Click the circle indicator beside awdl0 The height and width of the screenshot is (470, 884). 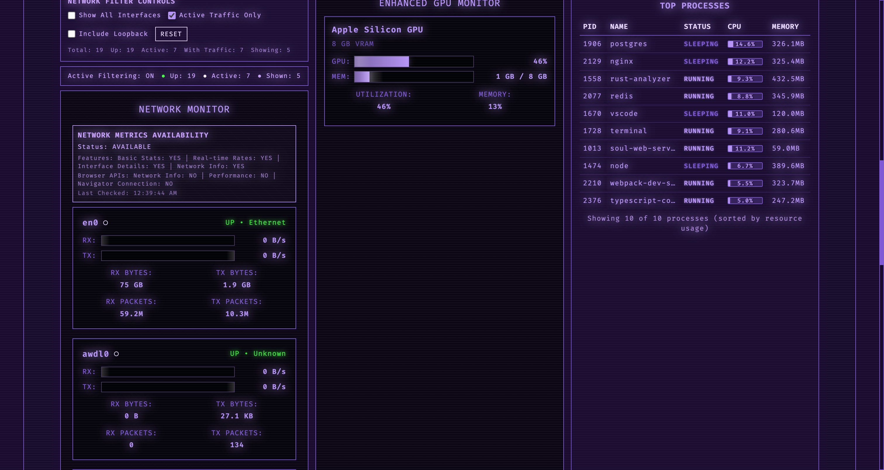click(x=116, y=354)
